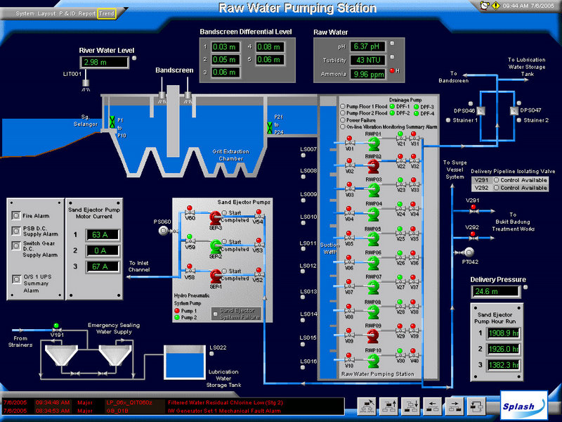Select raw water pump RWP10
This screenshot has height=422, width=562.
point(374,361)
